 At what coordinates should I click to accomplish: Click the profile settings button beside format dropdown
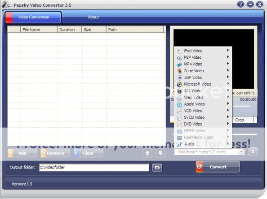click(253, 151)
